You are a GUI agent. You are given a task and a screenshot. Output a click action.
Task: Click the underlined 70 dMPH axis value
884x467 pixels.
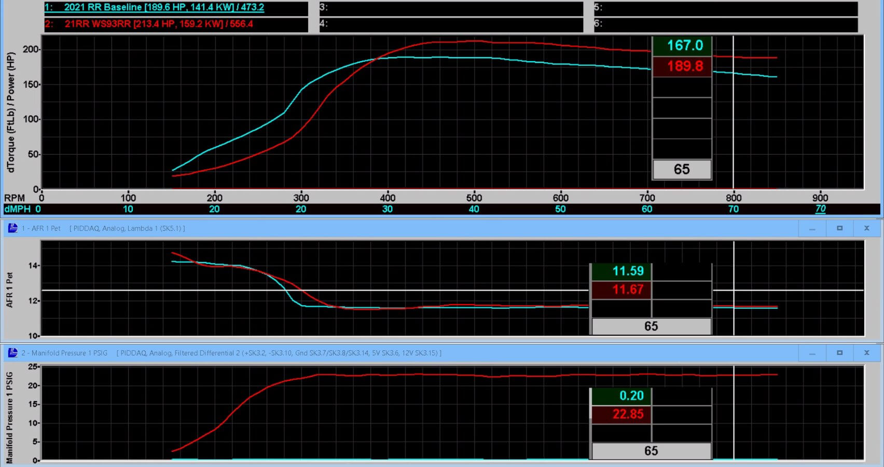point(820,209)
